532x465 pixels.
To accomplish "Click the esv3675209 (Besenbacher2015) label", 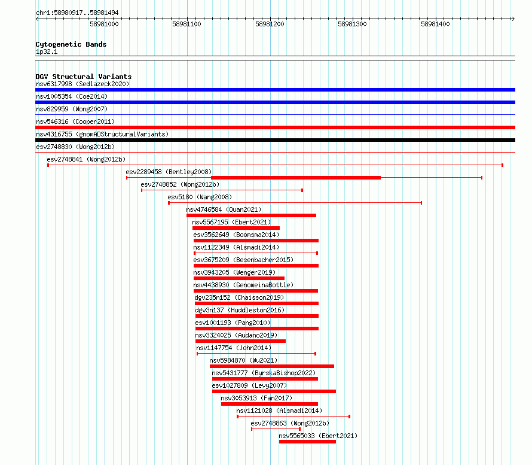I will 243,260.
